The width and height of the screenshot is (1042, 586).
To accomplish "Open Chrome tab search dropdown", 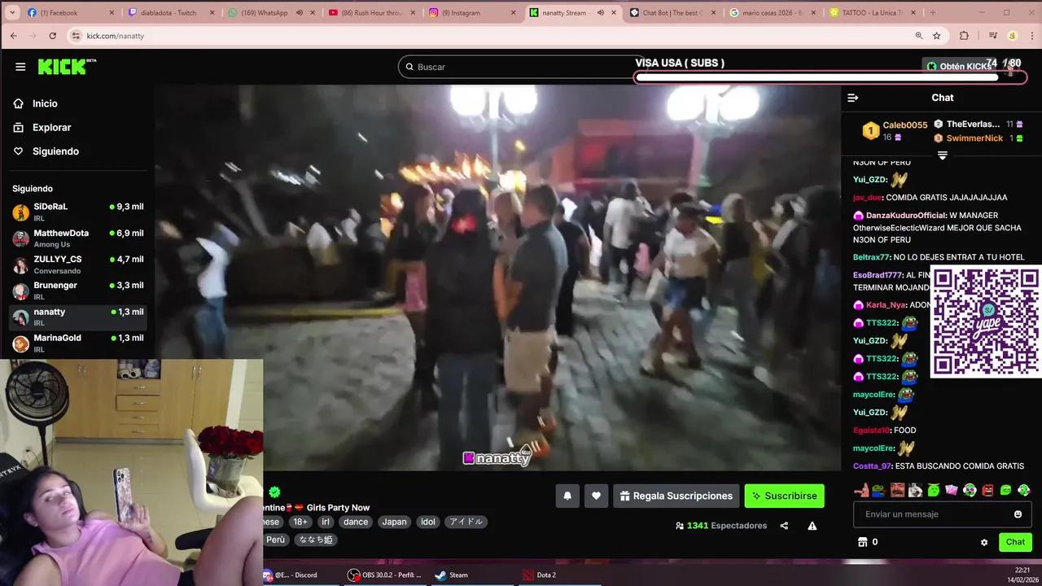I will [11, 13].
